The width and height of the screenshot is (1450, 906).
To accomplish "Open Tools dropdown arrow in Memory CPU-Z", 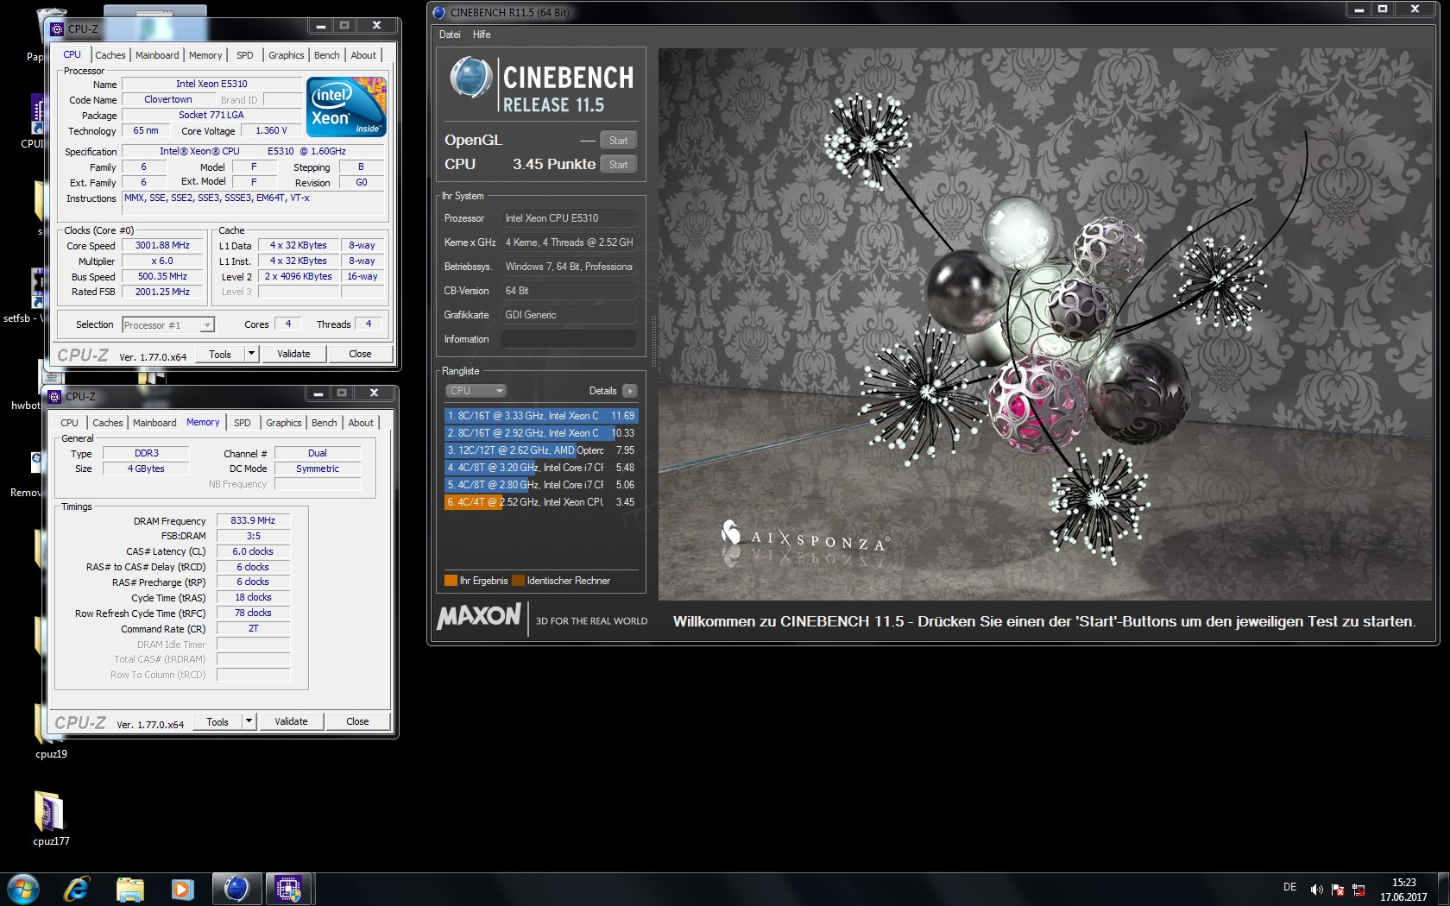I will click(249, 721).
